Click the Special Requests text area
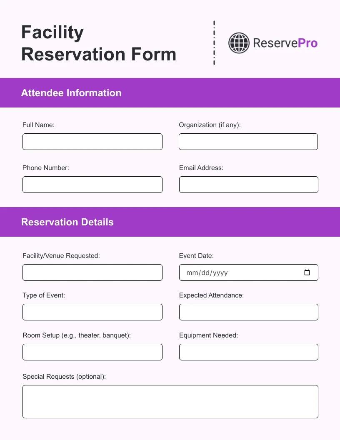This screenshot has height=440, width=340. point(170,401)
